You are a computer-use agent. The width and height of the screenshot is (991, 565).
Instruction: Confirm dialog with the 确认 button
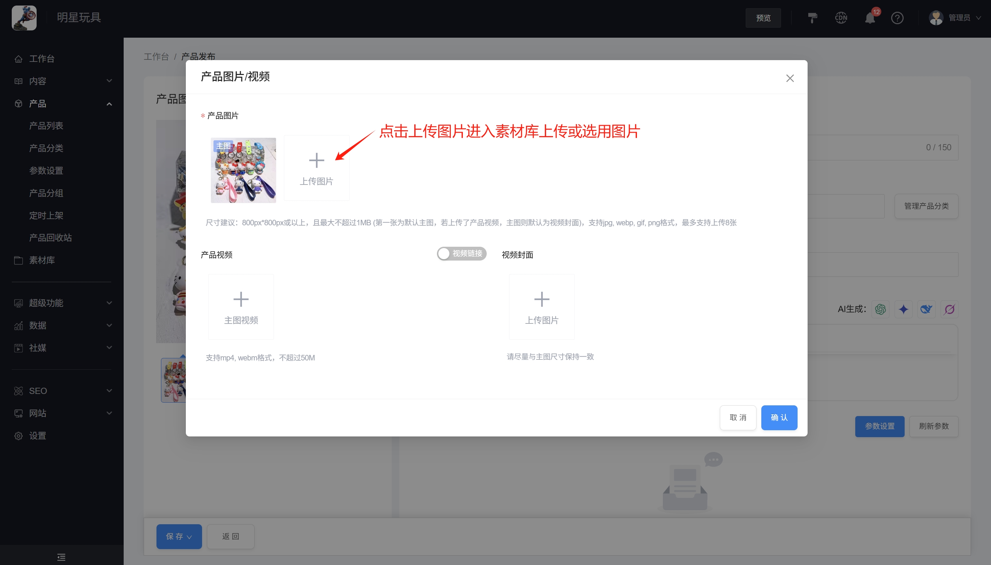point(779,417)
